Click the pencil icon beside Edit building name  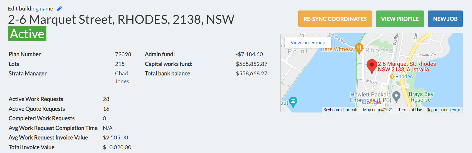coord(60,9)
